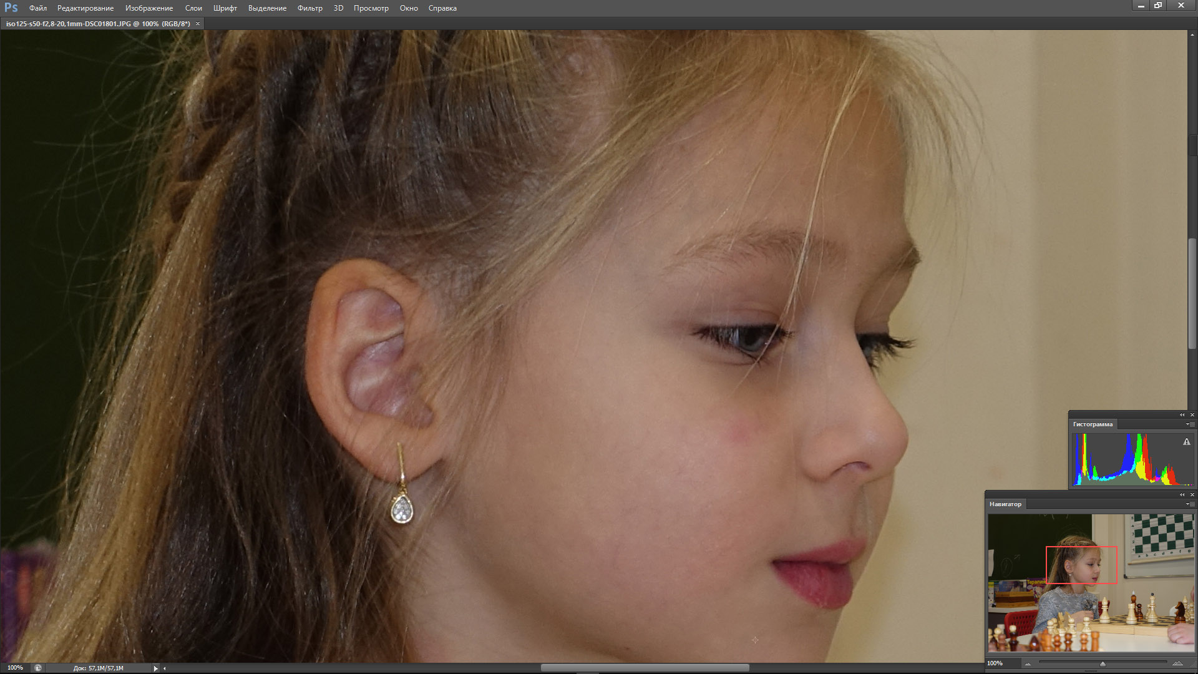The width and height of the screenshot is (1198, 674).
Task: Collapse Гистограмма panel with double-arrow icon
Action: [x=1182, y=414]
